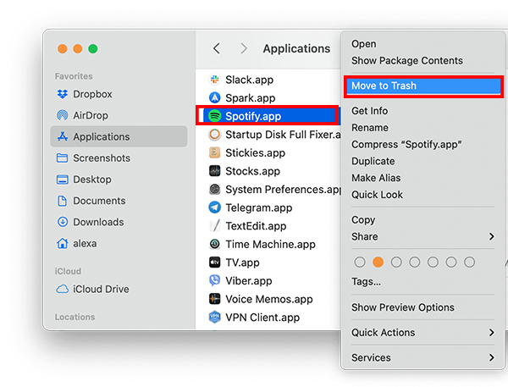Select the Viber.app file name
Viewport: 508px width, 387px height.
[x=249, y=280]
